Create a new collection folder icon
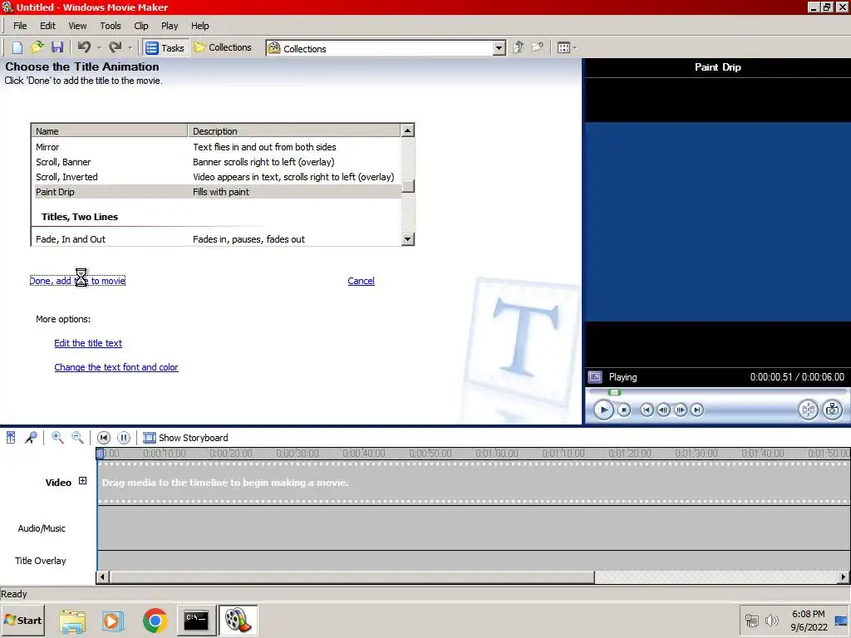This screenshot has width=851, height=638. coord(538,47)
